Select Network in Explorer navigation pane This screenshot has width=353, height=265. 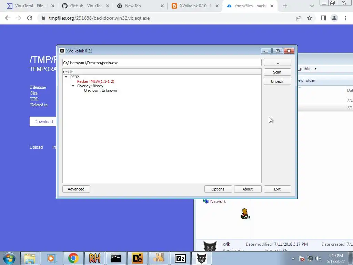(x=218, y=202)
